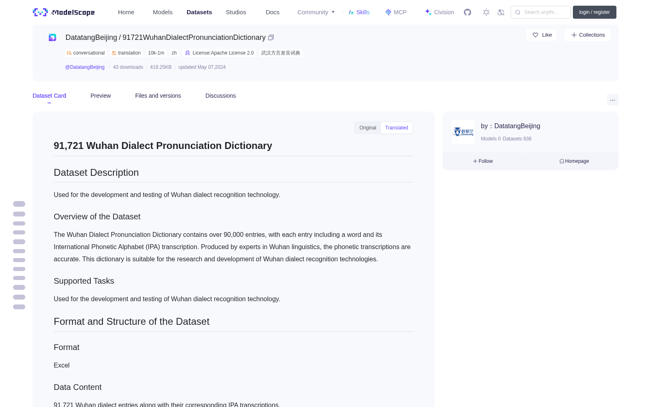The width and height of the screenshot is (651, 407).
Task: Switch language with the translate icon
Action: [x=501, y=12]
